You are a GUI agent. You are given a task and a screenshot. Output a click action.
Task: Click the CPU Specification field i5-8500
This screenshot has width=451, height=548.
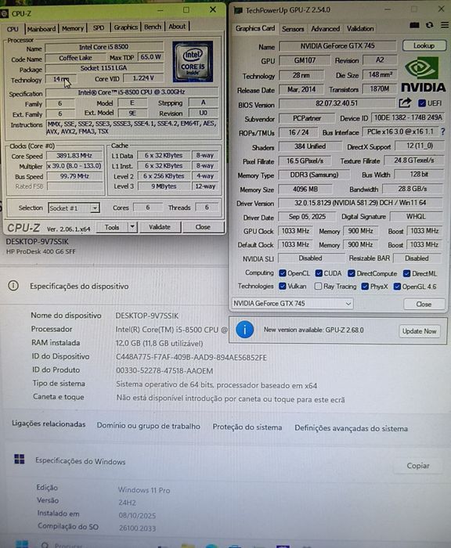coord(132,92)
